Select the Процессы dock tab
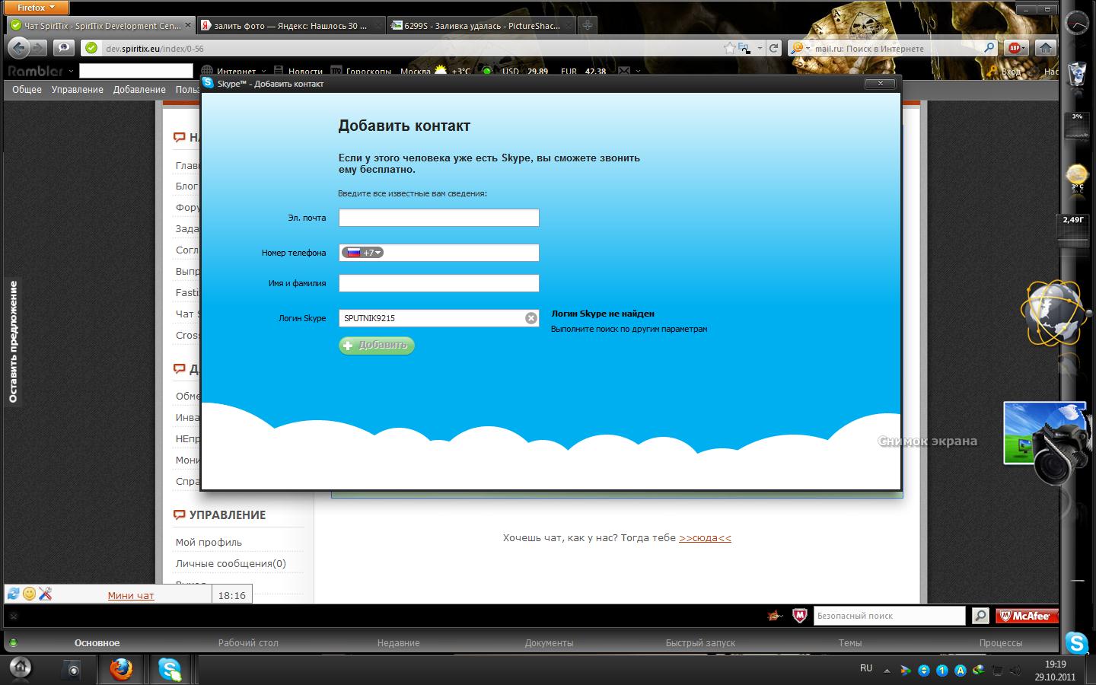This screenshot has width=1096, height=685. click(1000, 642)
